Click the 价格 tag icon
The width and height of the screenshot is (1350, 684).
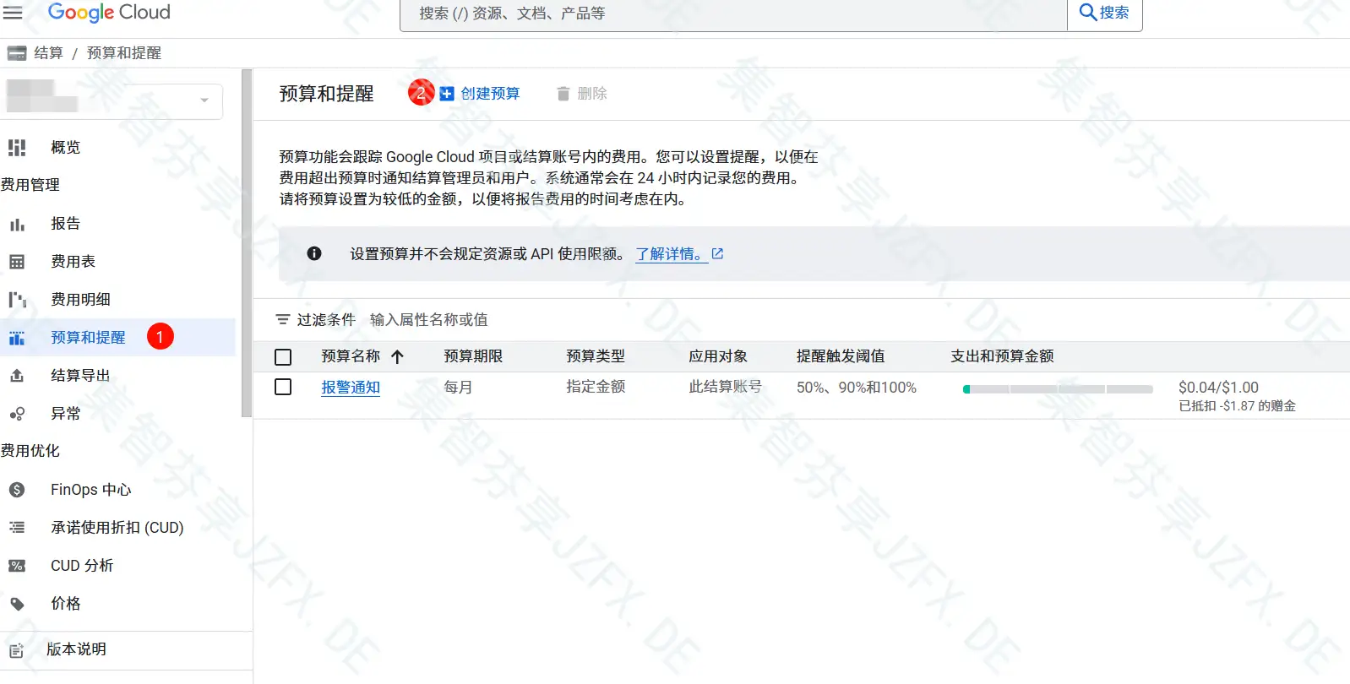17,604
